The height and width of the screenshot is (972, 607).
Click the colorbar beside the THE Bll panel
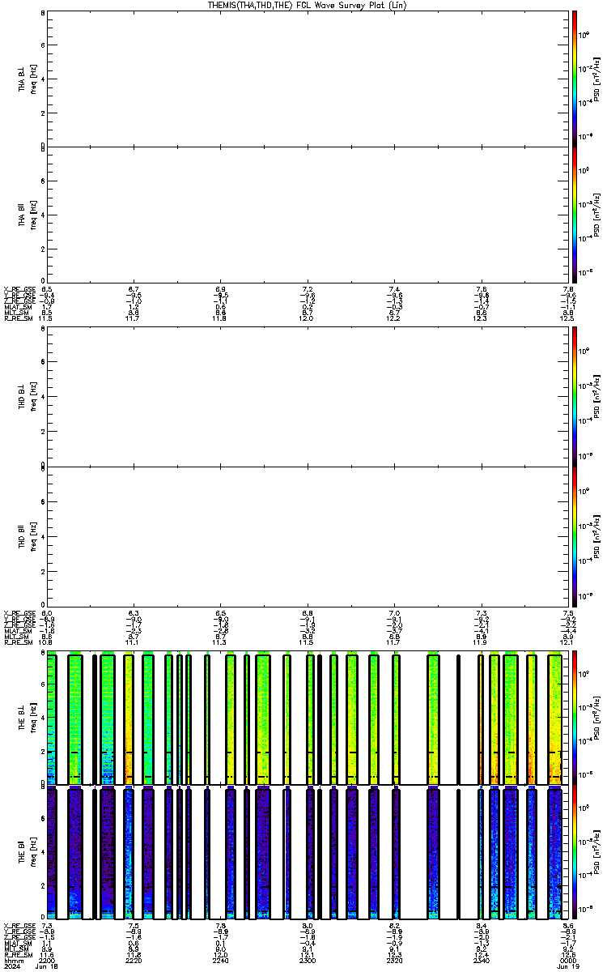(x=574, y=851)
